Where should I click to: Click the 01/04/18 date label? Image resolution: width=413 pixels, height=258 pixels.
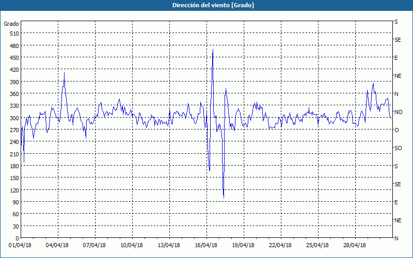point(20,246)
